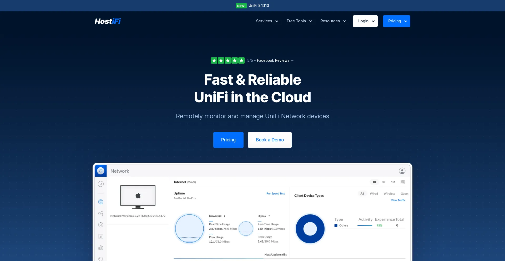Click the Next Update: 68s text
The width and height of the screenshot is (505, 261).
click(x=275, y=254)
